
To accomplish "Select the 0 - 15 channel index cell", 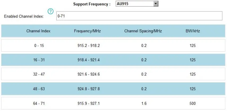I will [x=39, y=46].
